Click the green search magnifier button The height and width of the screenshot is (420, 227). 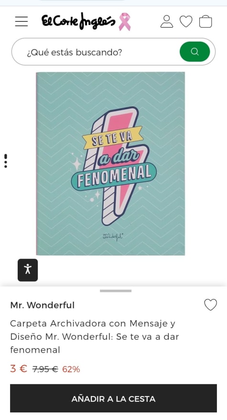tap(195, 52)
